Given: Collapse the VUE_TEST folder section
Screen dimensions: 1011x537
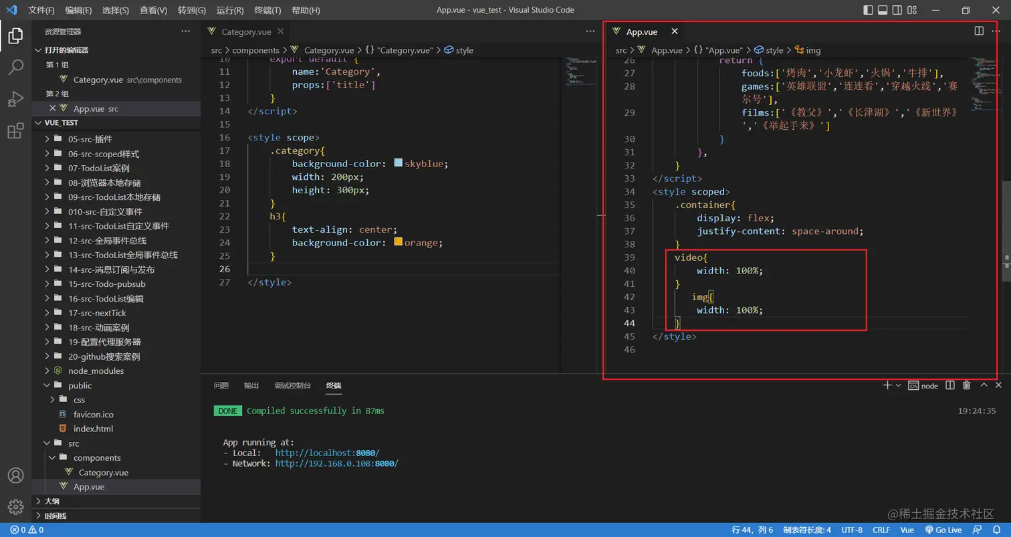Looking at the screenshot, I should (x=116, y=123).
